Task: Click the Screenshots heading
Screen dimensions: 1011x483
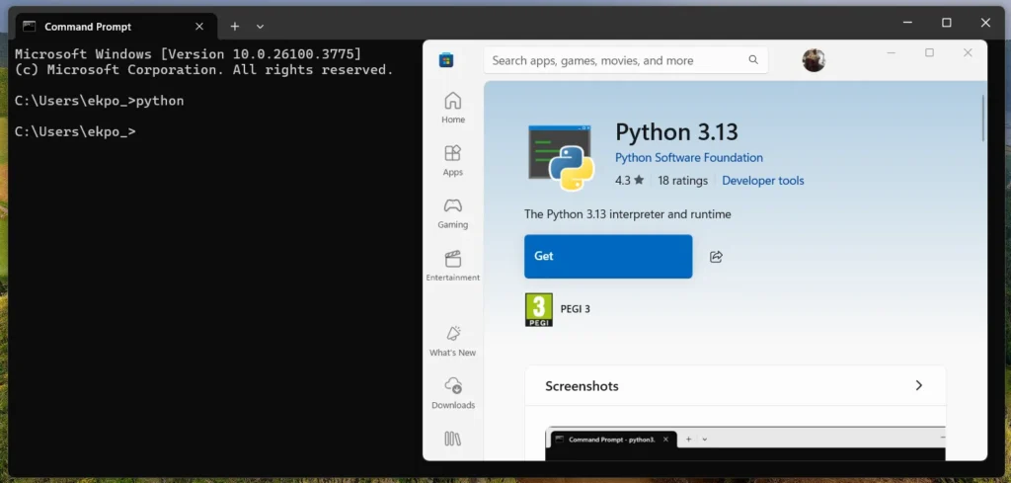Action: [582, 386]
